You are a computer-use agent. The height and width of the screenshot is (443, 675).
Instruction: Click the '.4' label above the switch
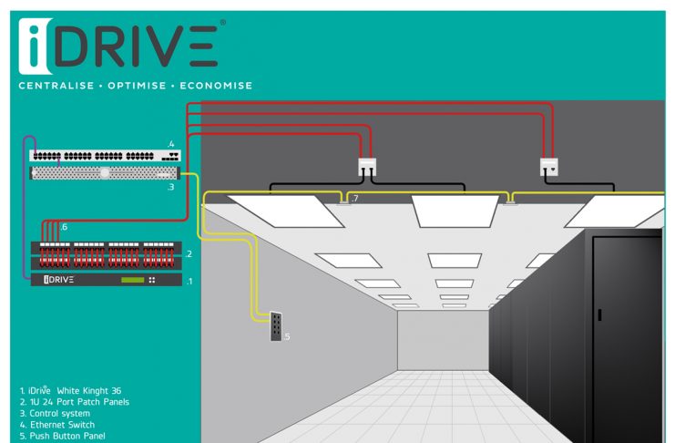tap(171, 143)
